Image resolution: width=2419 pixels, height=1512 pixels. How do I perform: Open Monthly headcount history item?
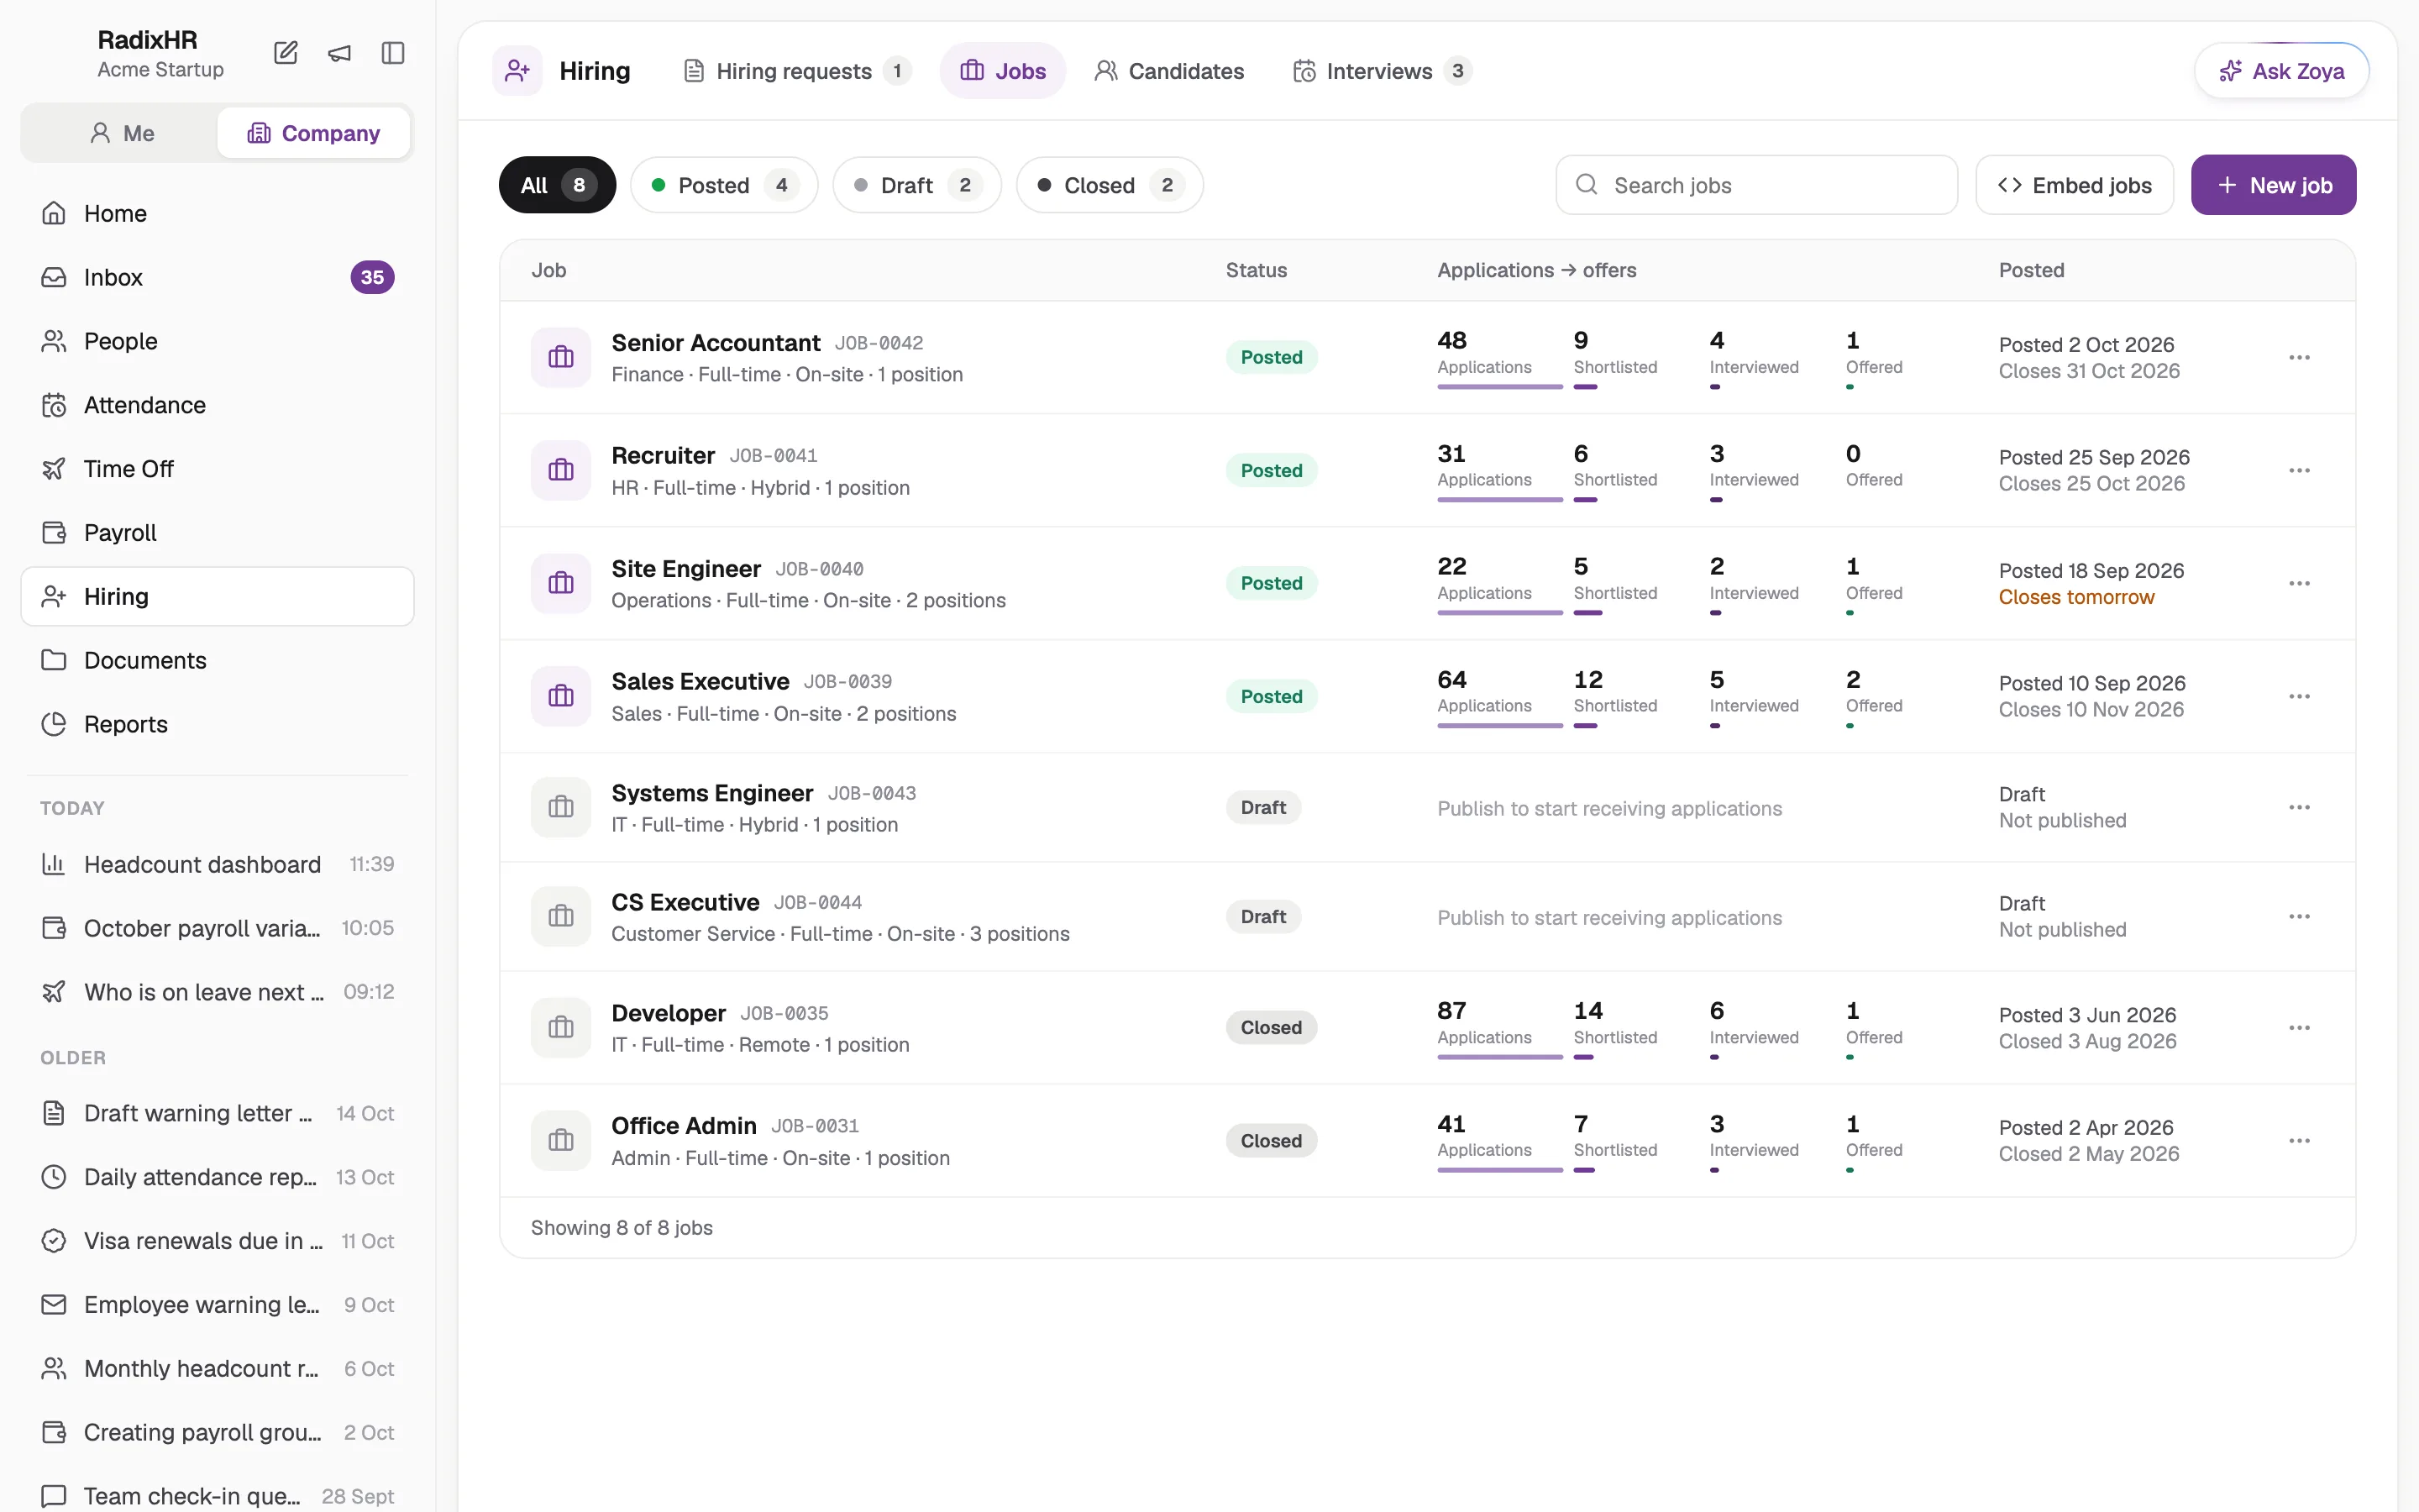point(217,1369)
